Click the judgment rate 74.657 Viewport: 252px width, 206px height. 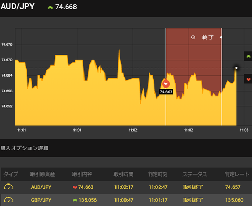click(x=233, y=187)
